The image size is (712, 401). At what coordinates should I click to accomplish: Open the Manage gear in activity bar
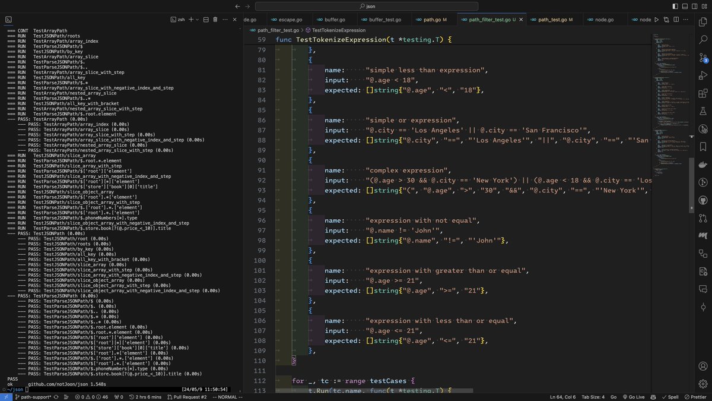coord(703,383)
